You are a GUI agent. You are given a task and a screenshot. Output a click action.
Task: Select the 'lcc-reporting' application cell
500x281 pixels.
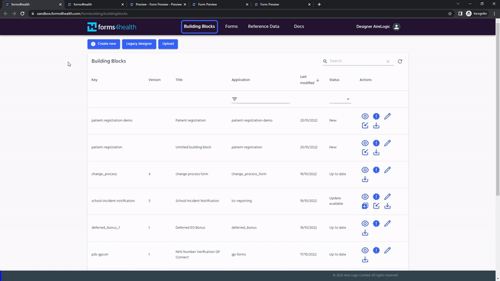pos(241,200)
